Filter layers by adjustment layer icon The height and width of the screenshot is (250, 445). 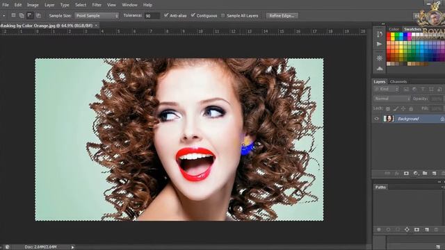(414, 90)
